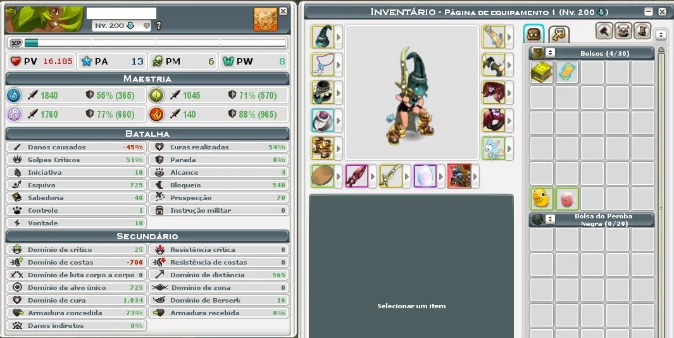Expand the arrow beside the silver ring slot
674x338 pixels.
pos(339,121)
